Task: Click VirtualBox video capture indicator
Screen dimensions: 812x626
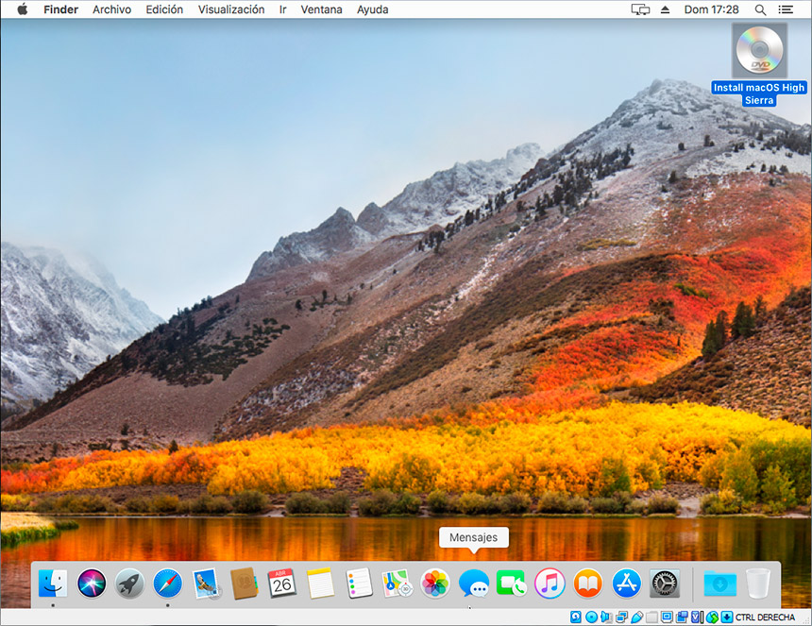Action: [x=682, y=617]
